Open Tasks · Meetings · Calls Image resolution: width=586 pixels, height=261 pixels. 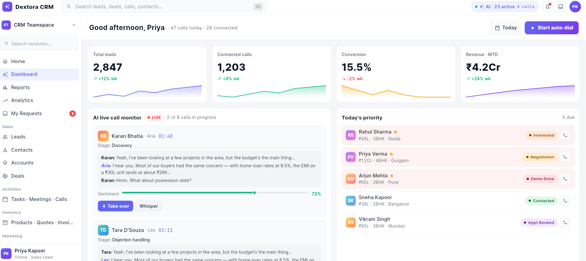pyautogui.click(x=39, y=199)
